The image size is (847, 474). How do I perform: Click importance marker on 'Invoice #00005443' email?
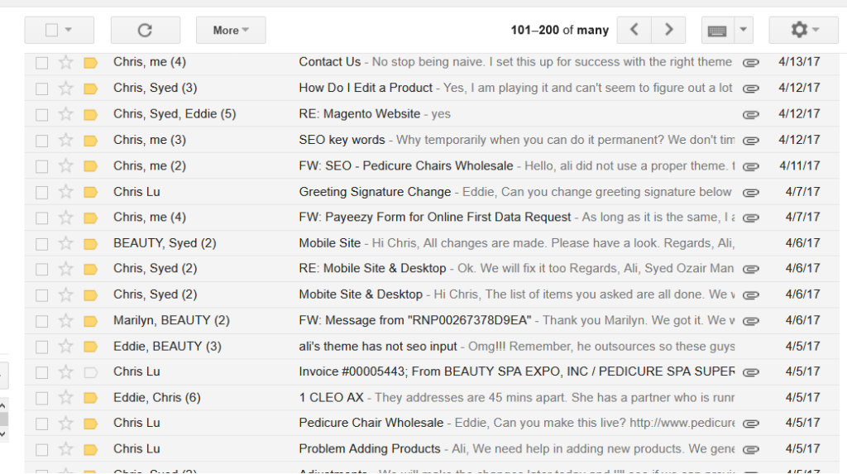click(90, 372)
